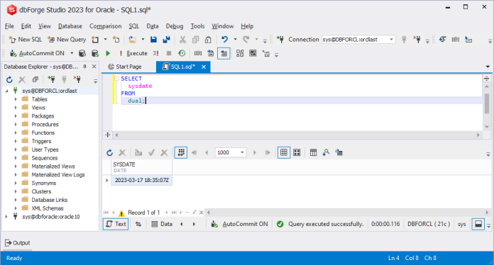The width and height of the screenshot is (494, 265).
Task: Click the execution history clock icon
Action: [x=182, y=53]
